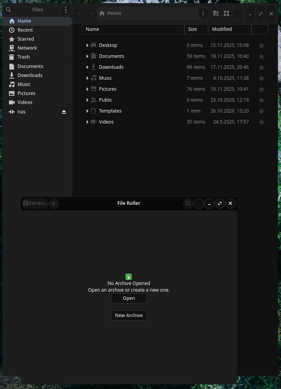
Task: Click the New Archive button
Action: click(x=129, y=316)
